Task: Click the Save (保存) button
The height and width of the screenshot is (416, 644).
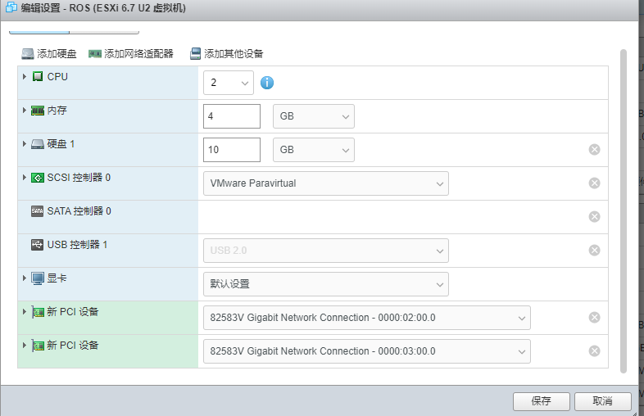Action: coord(542,401)
